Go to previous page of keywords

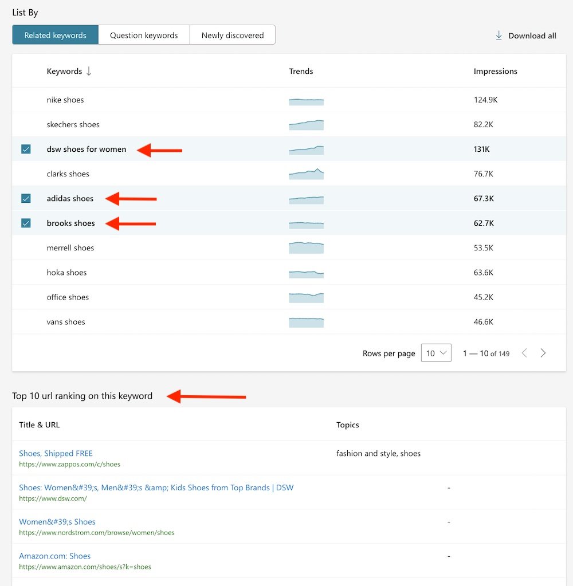[x=524, y=353]
